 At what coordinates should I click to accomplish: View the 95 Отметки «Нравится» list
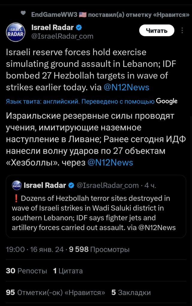(x=55, y=293)
